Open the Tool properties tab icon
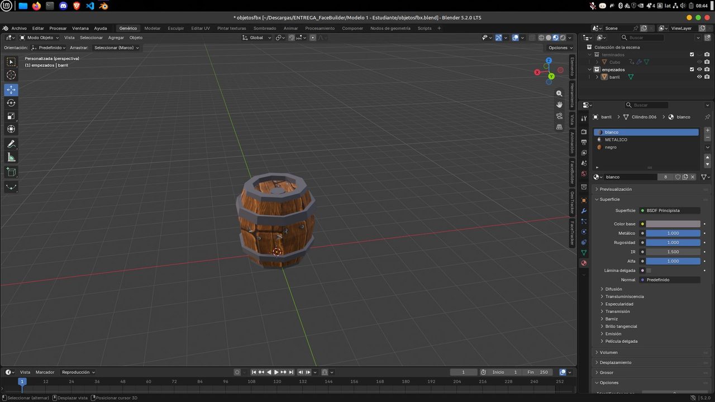This screenshot has height=402, width=715. (584, 117)
